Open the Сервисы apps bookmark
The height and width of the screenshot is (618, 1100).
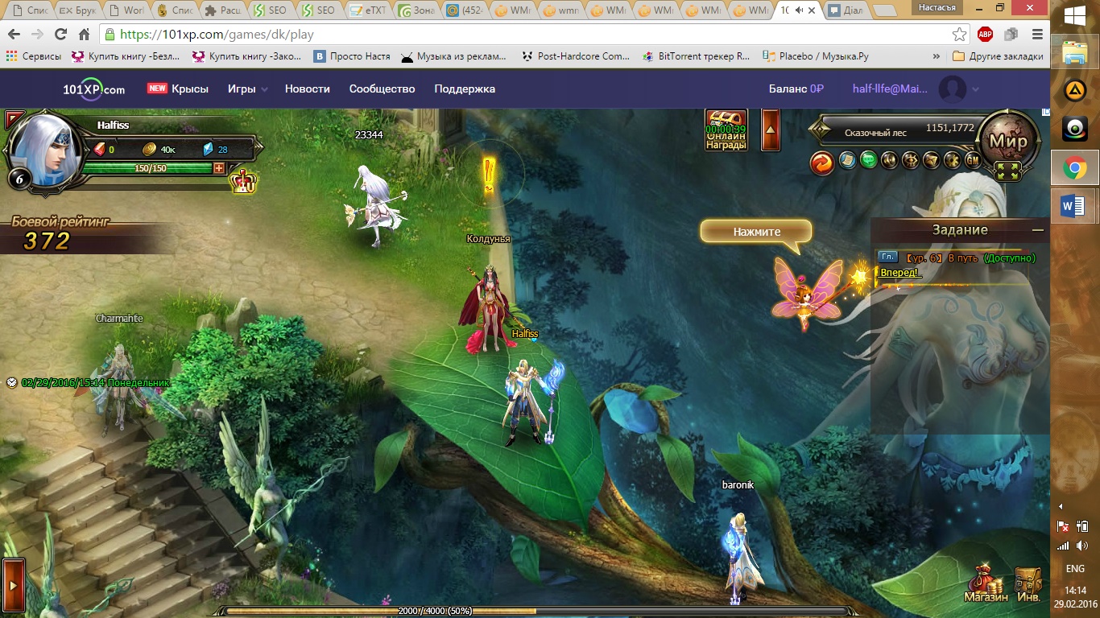(34, 56)
